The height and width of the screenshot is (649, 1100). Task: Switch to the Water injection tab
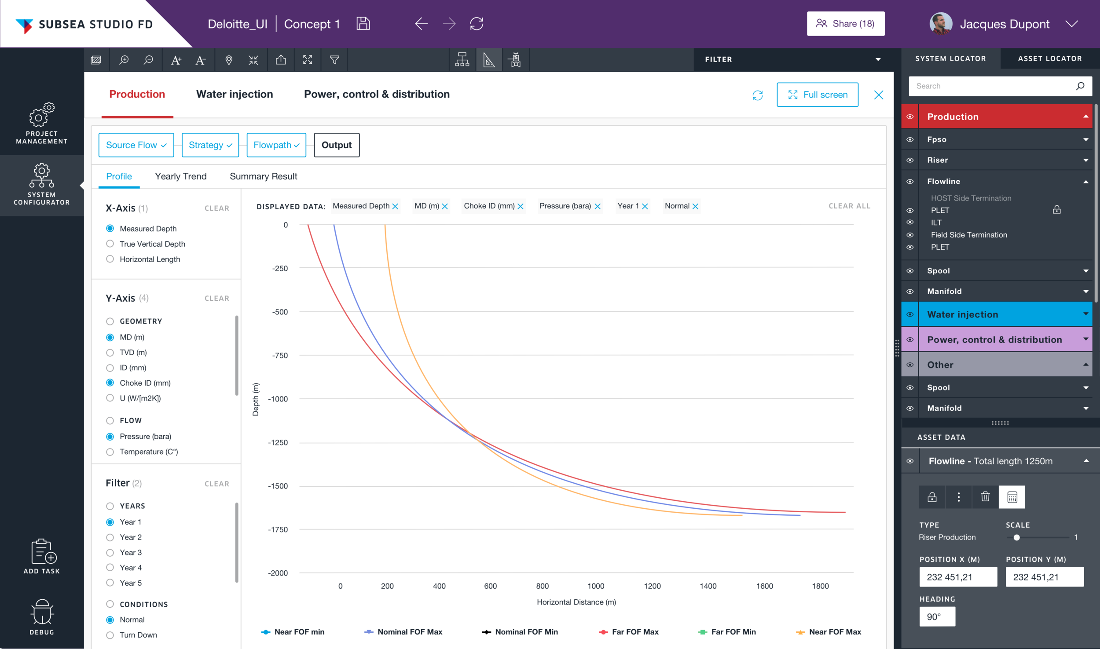pos(235,94)
